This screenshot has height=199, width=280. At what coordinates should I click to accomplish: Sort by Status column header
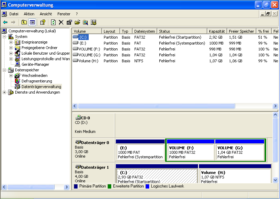pos(182,31)
